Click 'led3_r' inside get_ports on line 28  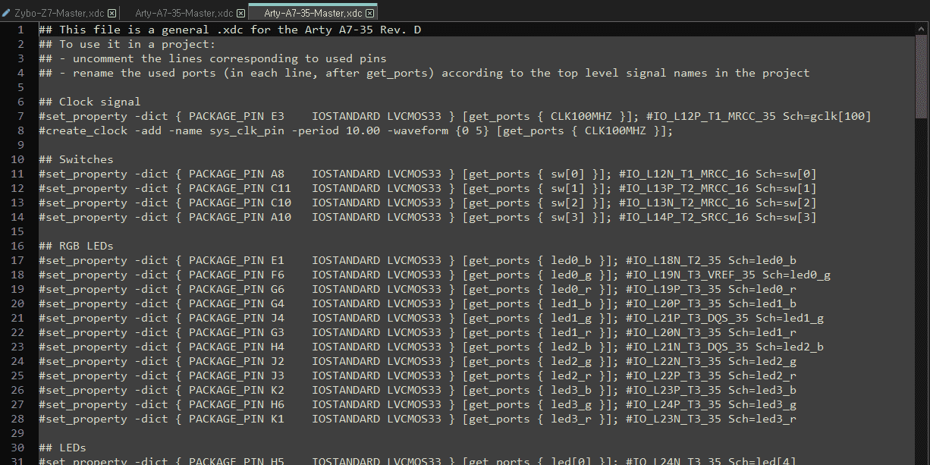(x=571, y=419)
